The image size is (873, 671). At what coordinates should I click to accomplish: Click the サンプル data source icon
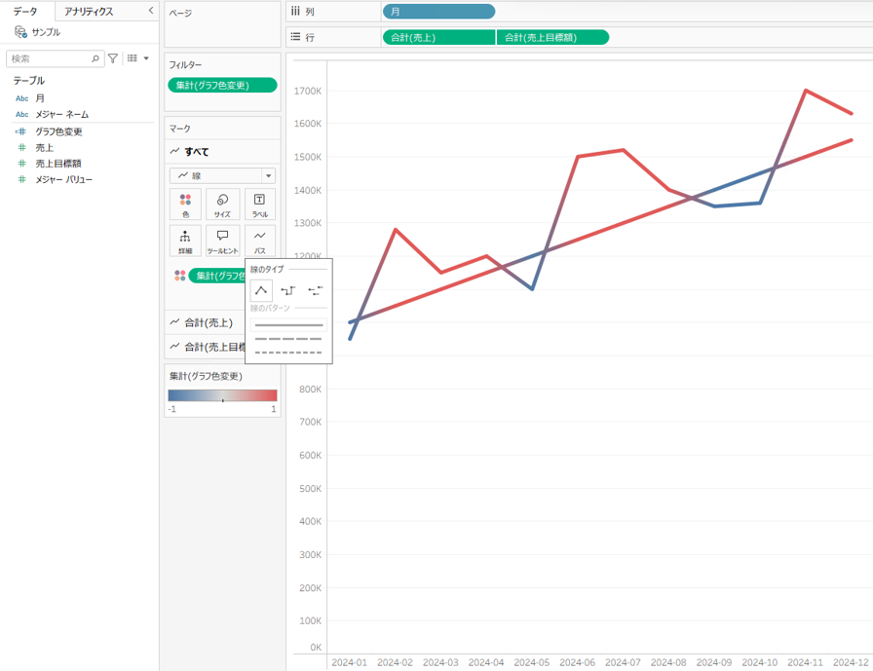(x=20, y=32)
